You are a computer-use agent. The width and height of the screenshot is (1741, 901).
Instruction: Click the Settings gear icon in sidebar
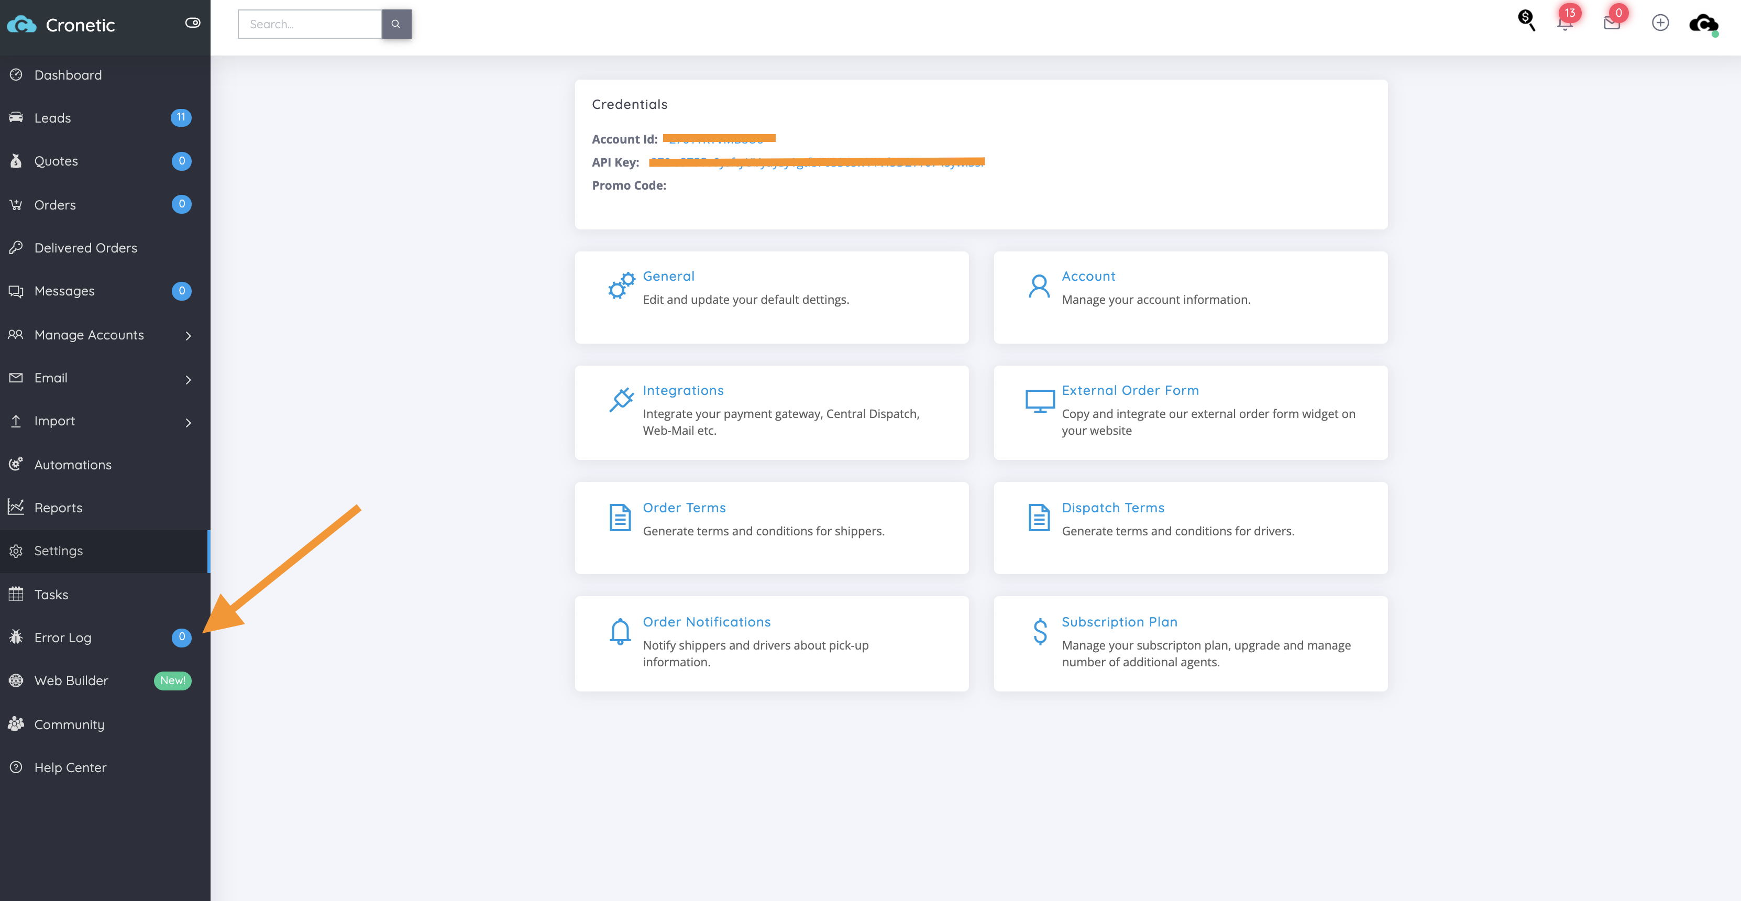(16, 551)
